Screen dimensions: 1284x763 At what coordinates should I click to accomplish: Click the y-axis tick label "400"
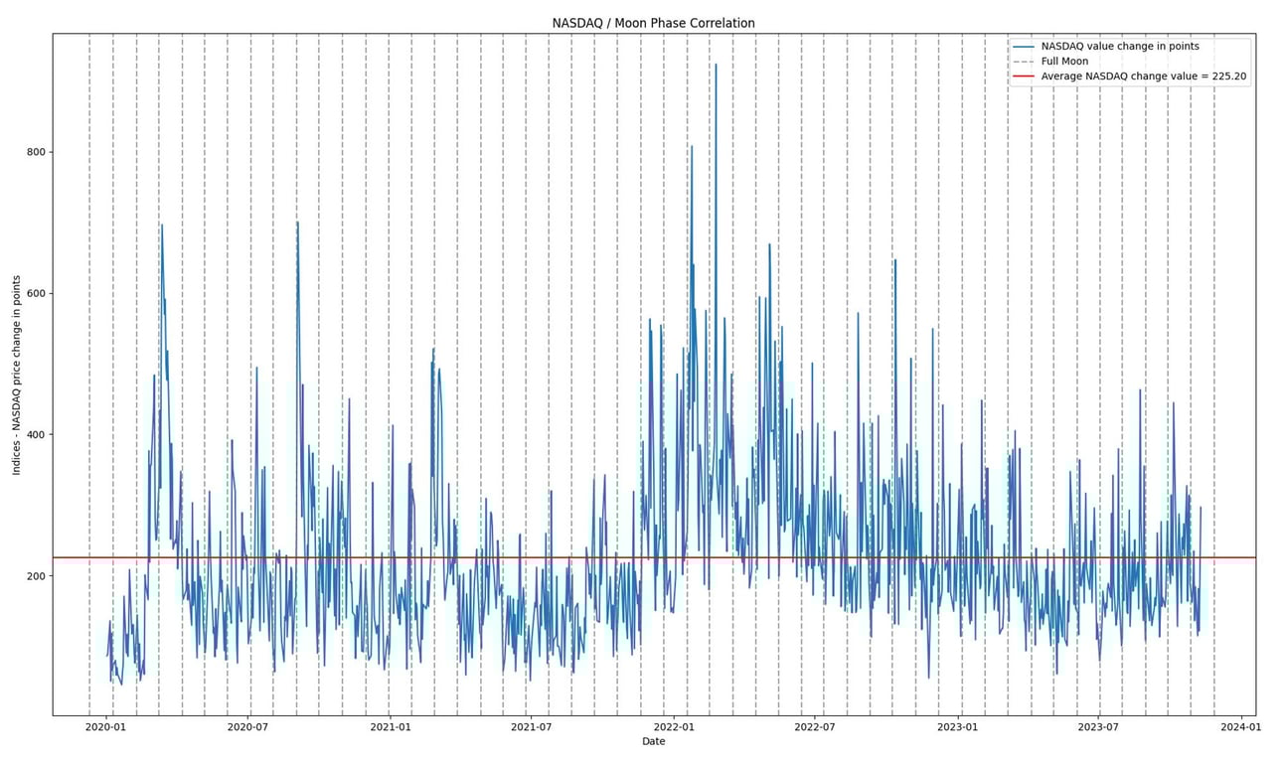tap(36, 435)
